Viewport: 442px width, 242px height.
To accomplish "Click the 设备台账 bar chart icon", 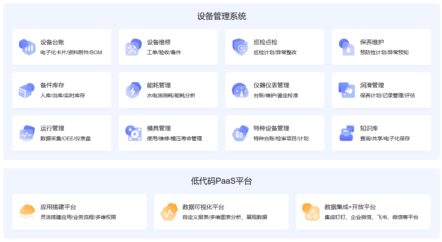I will point(27,47).
